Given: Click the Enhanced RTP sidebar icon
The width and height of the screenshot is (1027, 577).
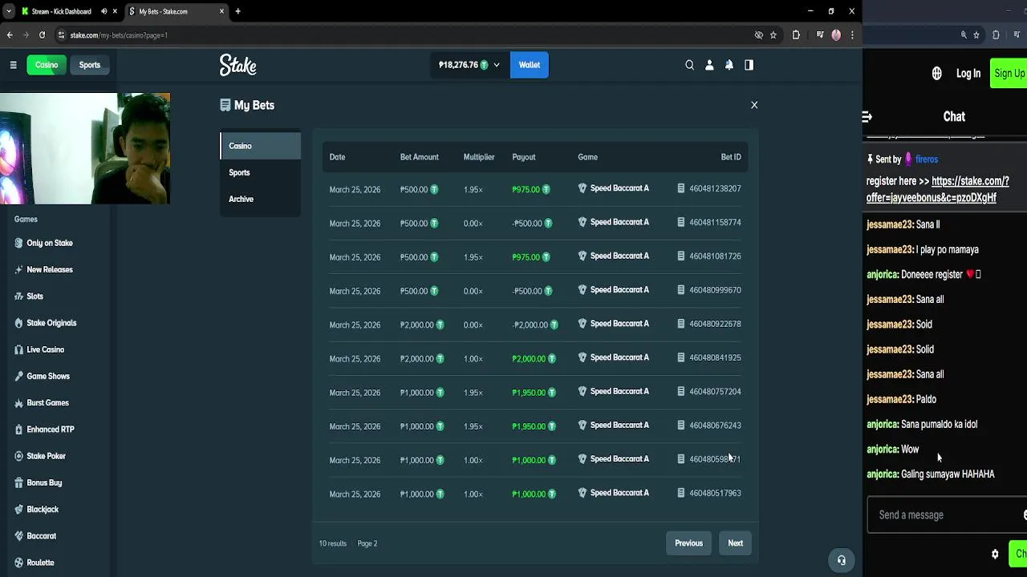Looking at the screenshot, I should click(x=18, y=430).
